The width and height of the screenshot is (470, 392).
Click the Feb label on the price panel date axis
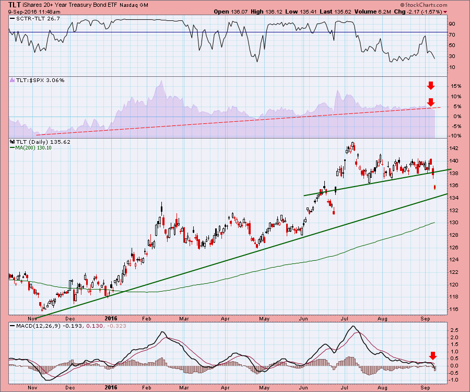(x=147, y=318)
